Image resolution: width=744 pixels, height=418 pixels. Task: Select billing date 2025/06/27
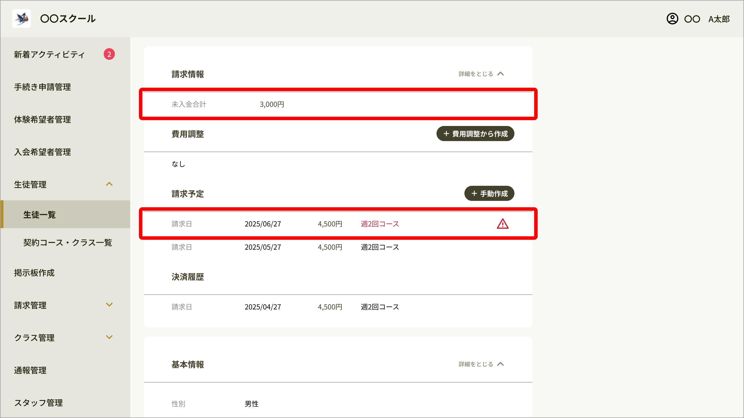pos(263,224)
